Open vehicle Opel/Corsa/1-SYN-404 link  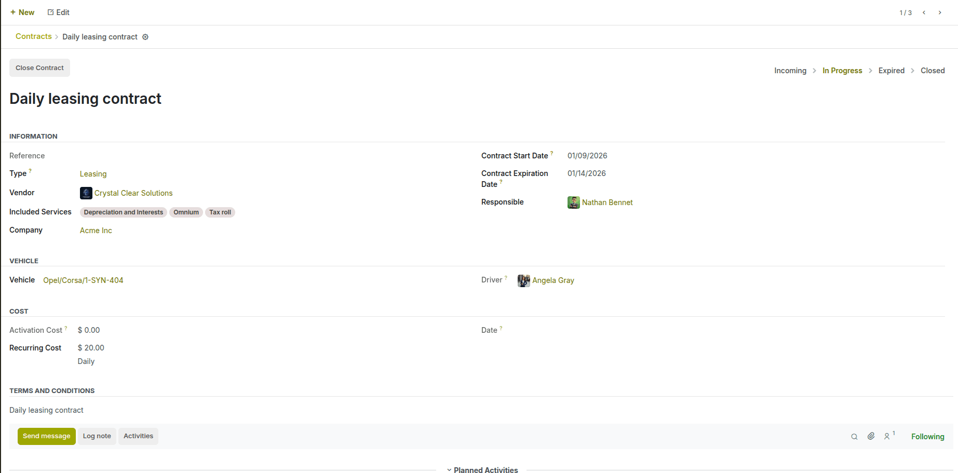click(83, 280)
